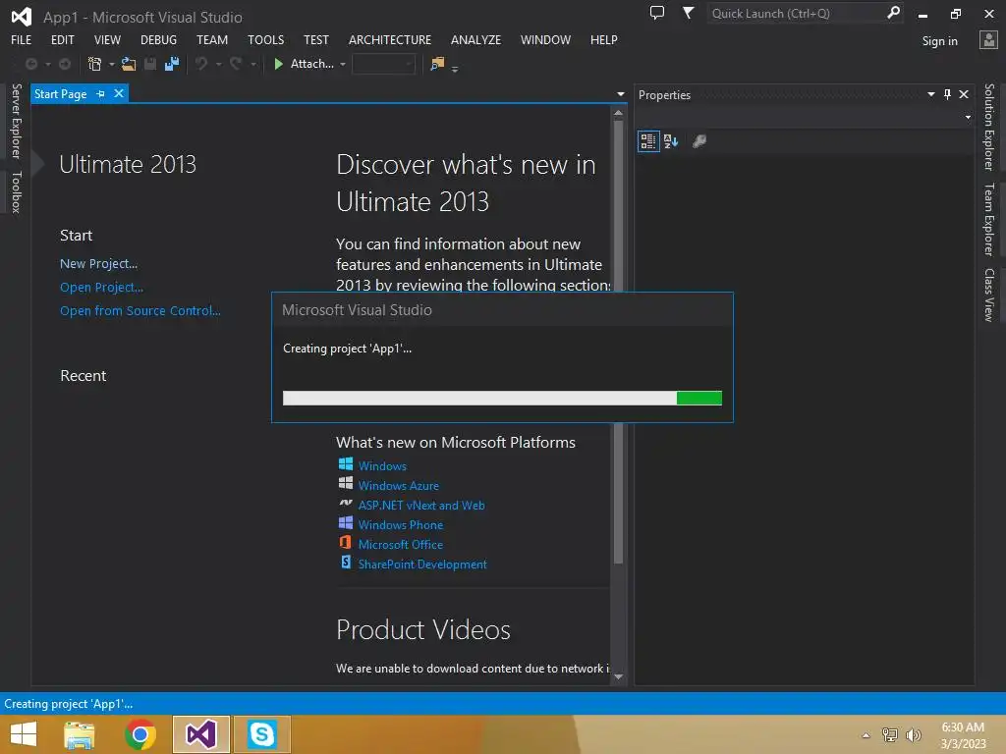The height and width of the screenshot is (754, 1006).
Task: Open the document tab list dropdown
Action: pos(621,94)
